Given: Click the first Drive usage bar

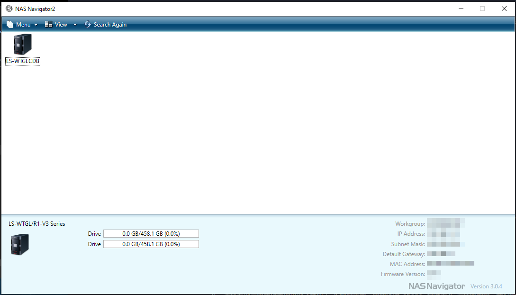Looking at the screenshot, I should click(151, 234).
